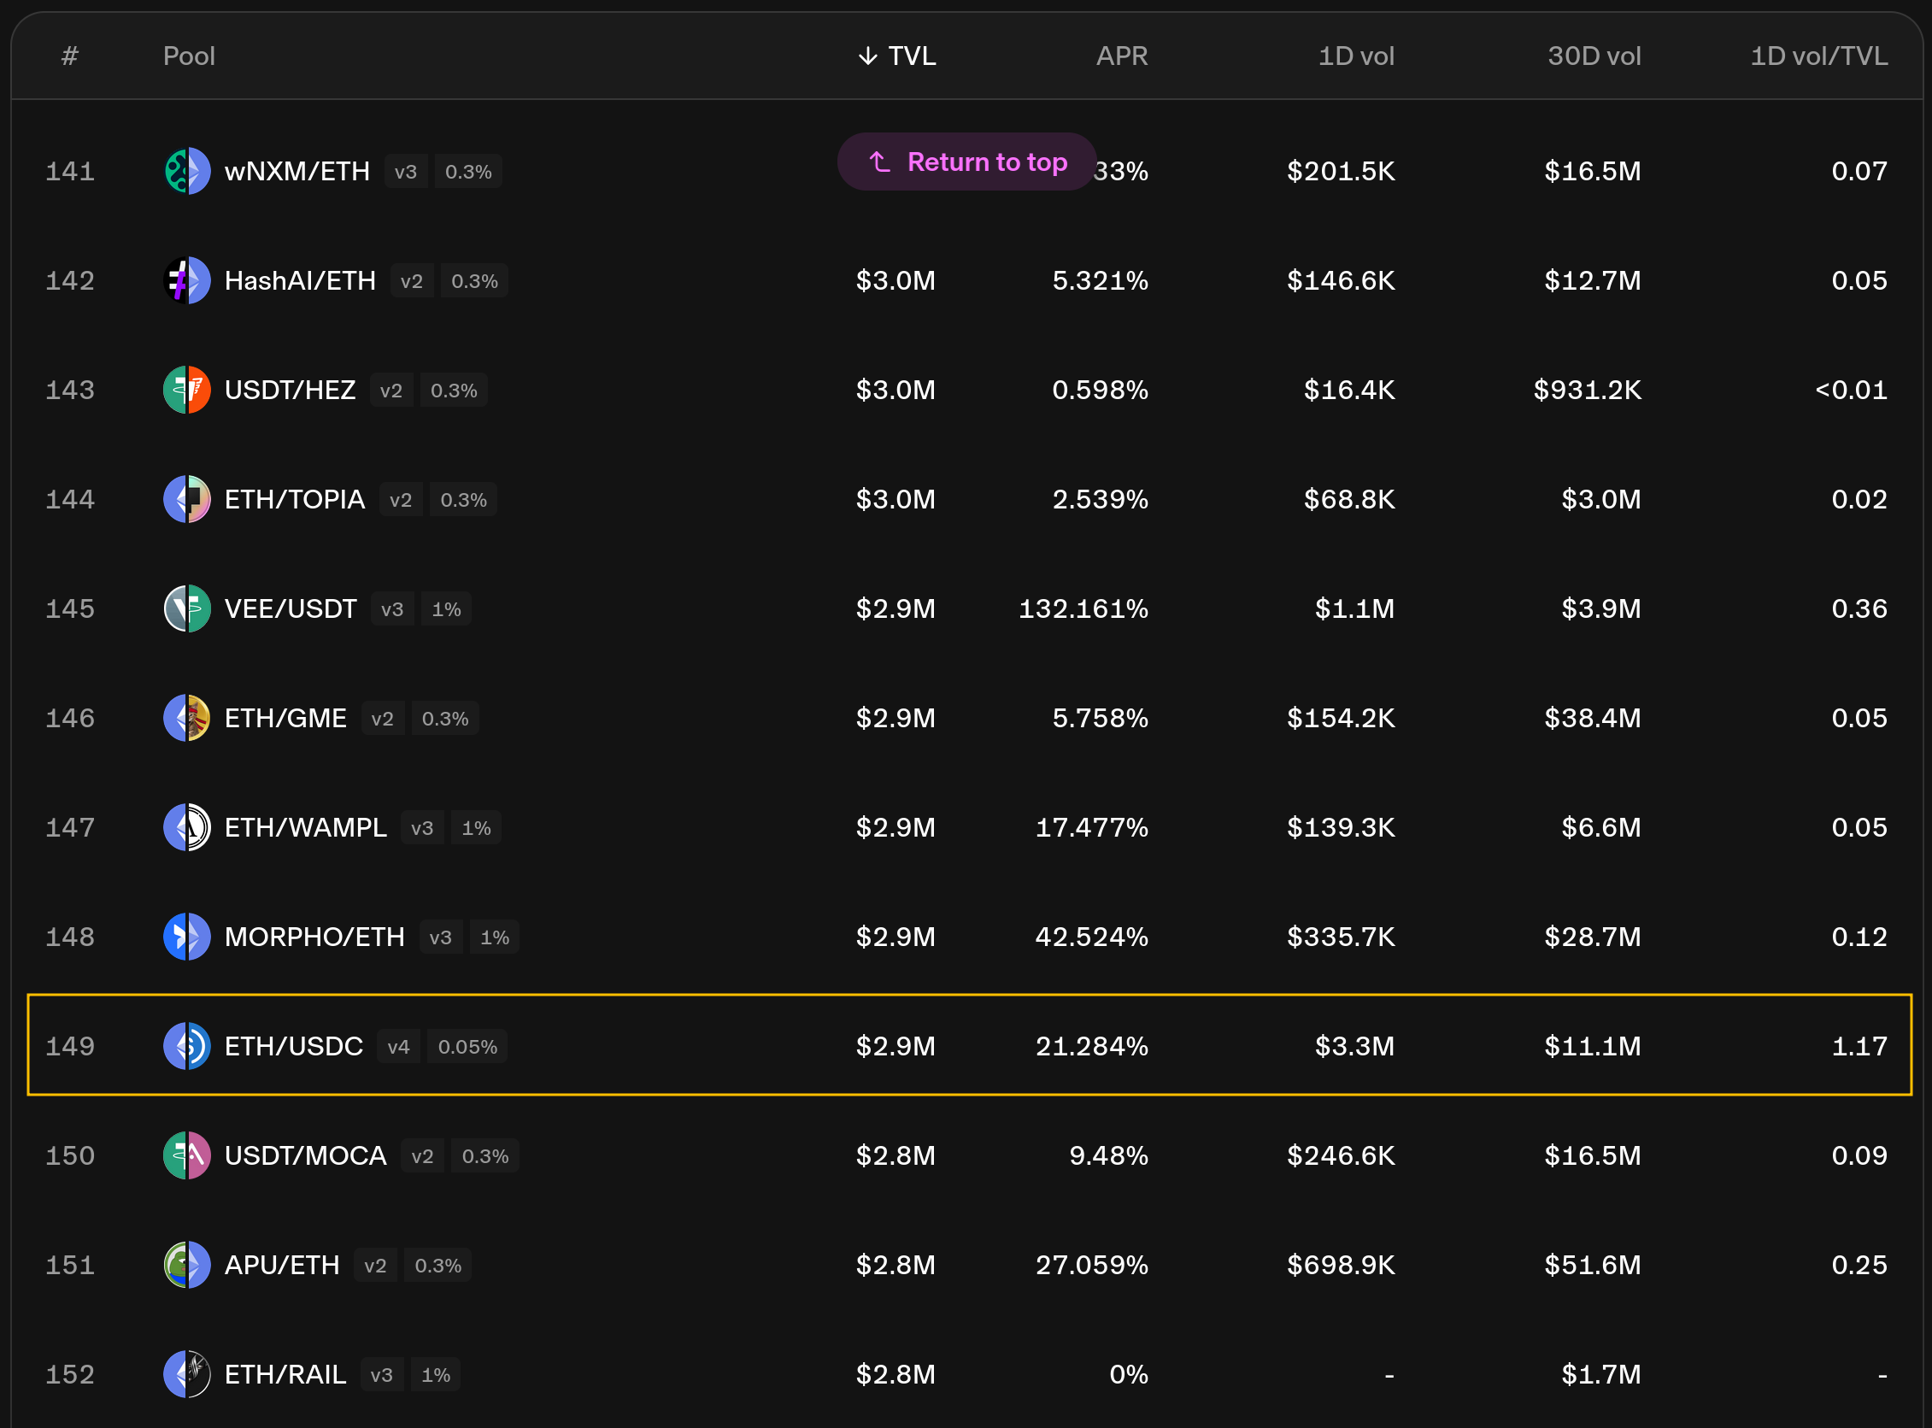Image resolution: width=1932 pixels, height=1428 pixels.
Task: Sort pools by 1D vol header
Action: (1355, 56)
